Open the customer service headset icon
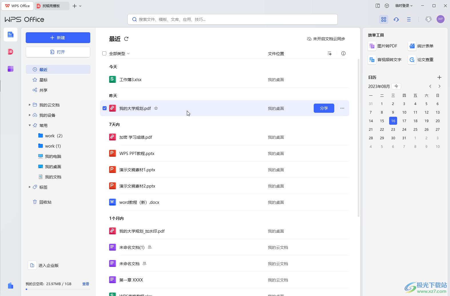This screenshot has width=450, height=296. tap(396, 19)
